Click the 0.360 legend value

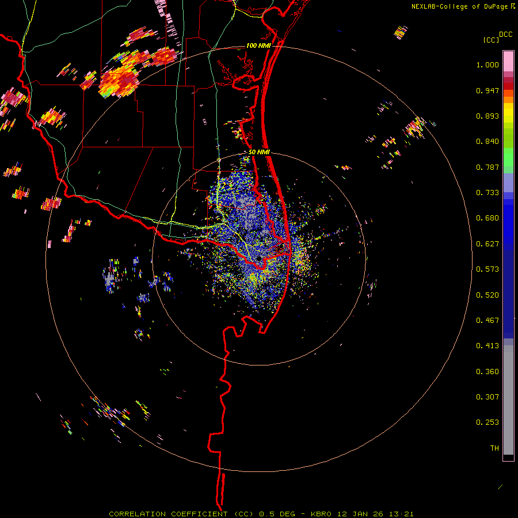coord(487,372)
